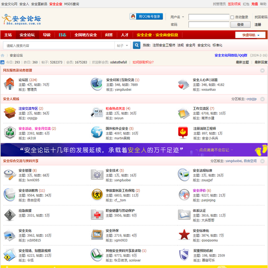
Task: Click the search keyword input field
Action: tap(58, 45)
